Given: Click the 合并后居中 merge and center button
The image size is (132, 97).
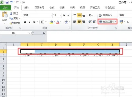Looking at the screenshot, I should pyautogui.click(x=107, y=22).
